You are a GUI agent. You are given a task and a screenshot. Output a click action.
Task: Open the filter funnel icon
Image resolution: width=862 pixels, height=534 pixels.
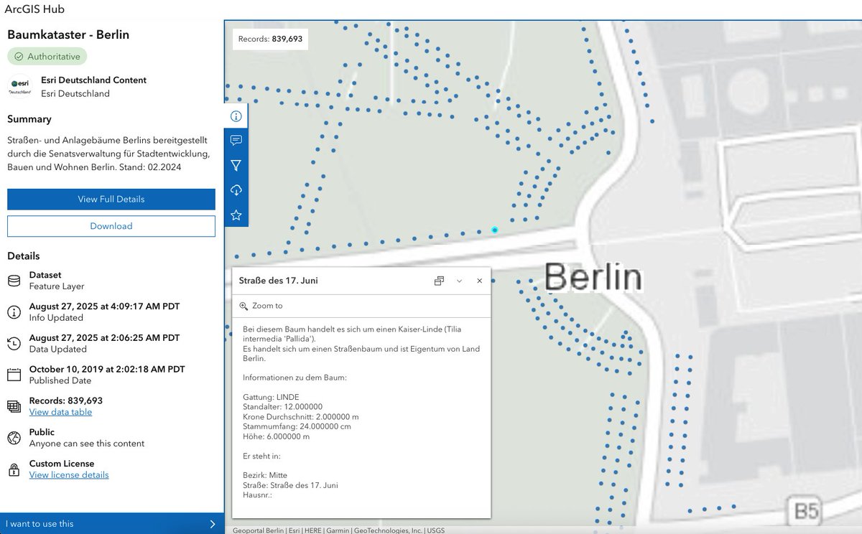[236, 166]
